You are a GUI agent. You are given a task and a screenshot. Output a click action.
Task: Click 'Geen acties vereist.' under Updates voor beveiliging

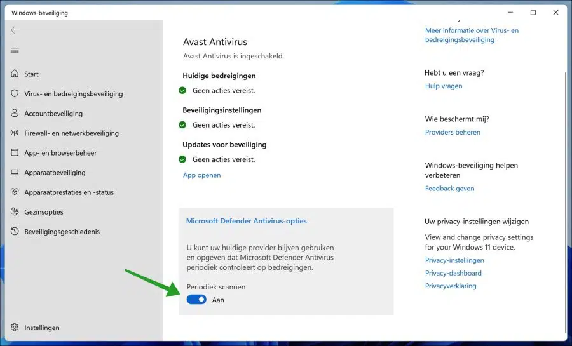(224, 159)
